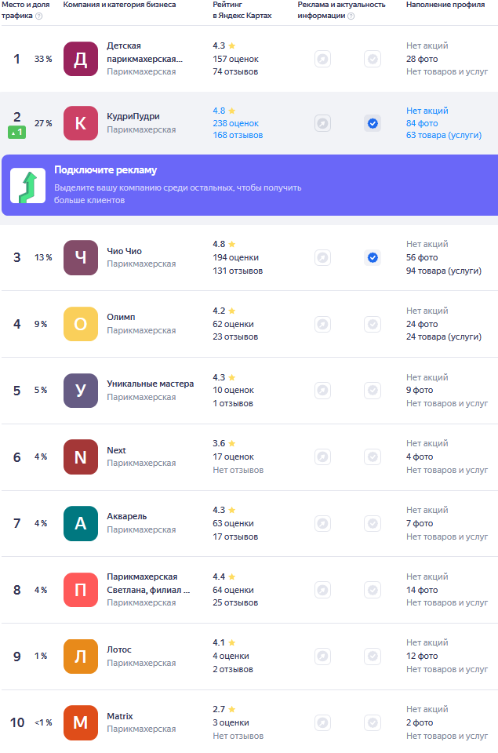
Task: Click the advertising status icon for Чио Чио
Action: [x=322, y=258]
